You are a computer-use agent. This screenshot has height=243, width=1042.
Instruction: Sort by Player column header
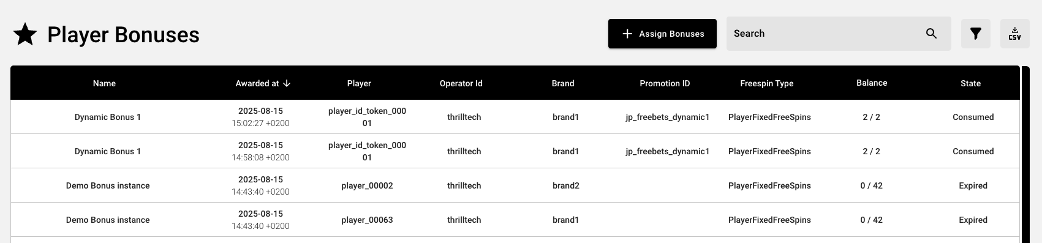[359, 83]
